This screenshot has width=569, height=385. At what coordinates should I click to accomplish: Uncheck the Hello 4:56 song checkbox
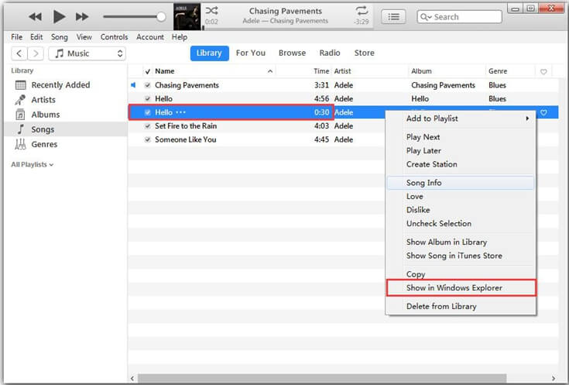[x=147, y=99]
